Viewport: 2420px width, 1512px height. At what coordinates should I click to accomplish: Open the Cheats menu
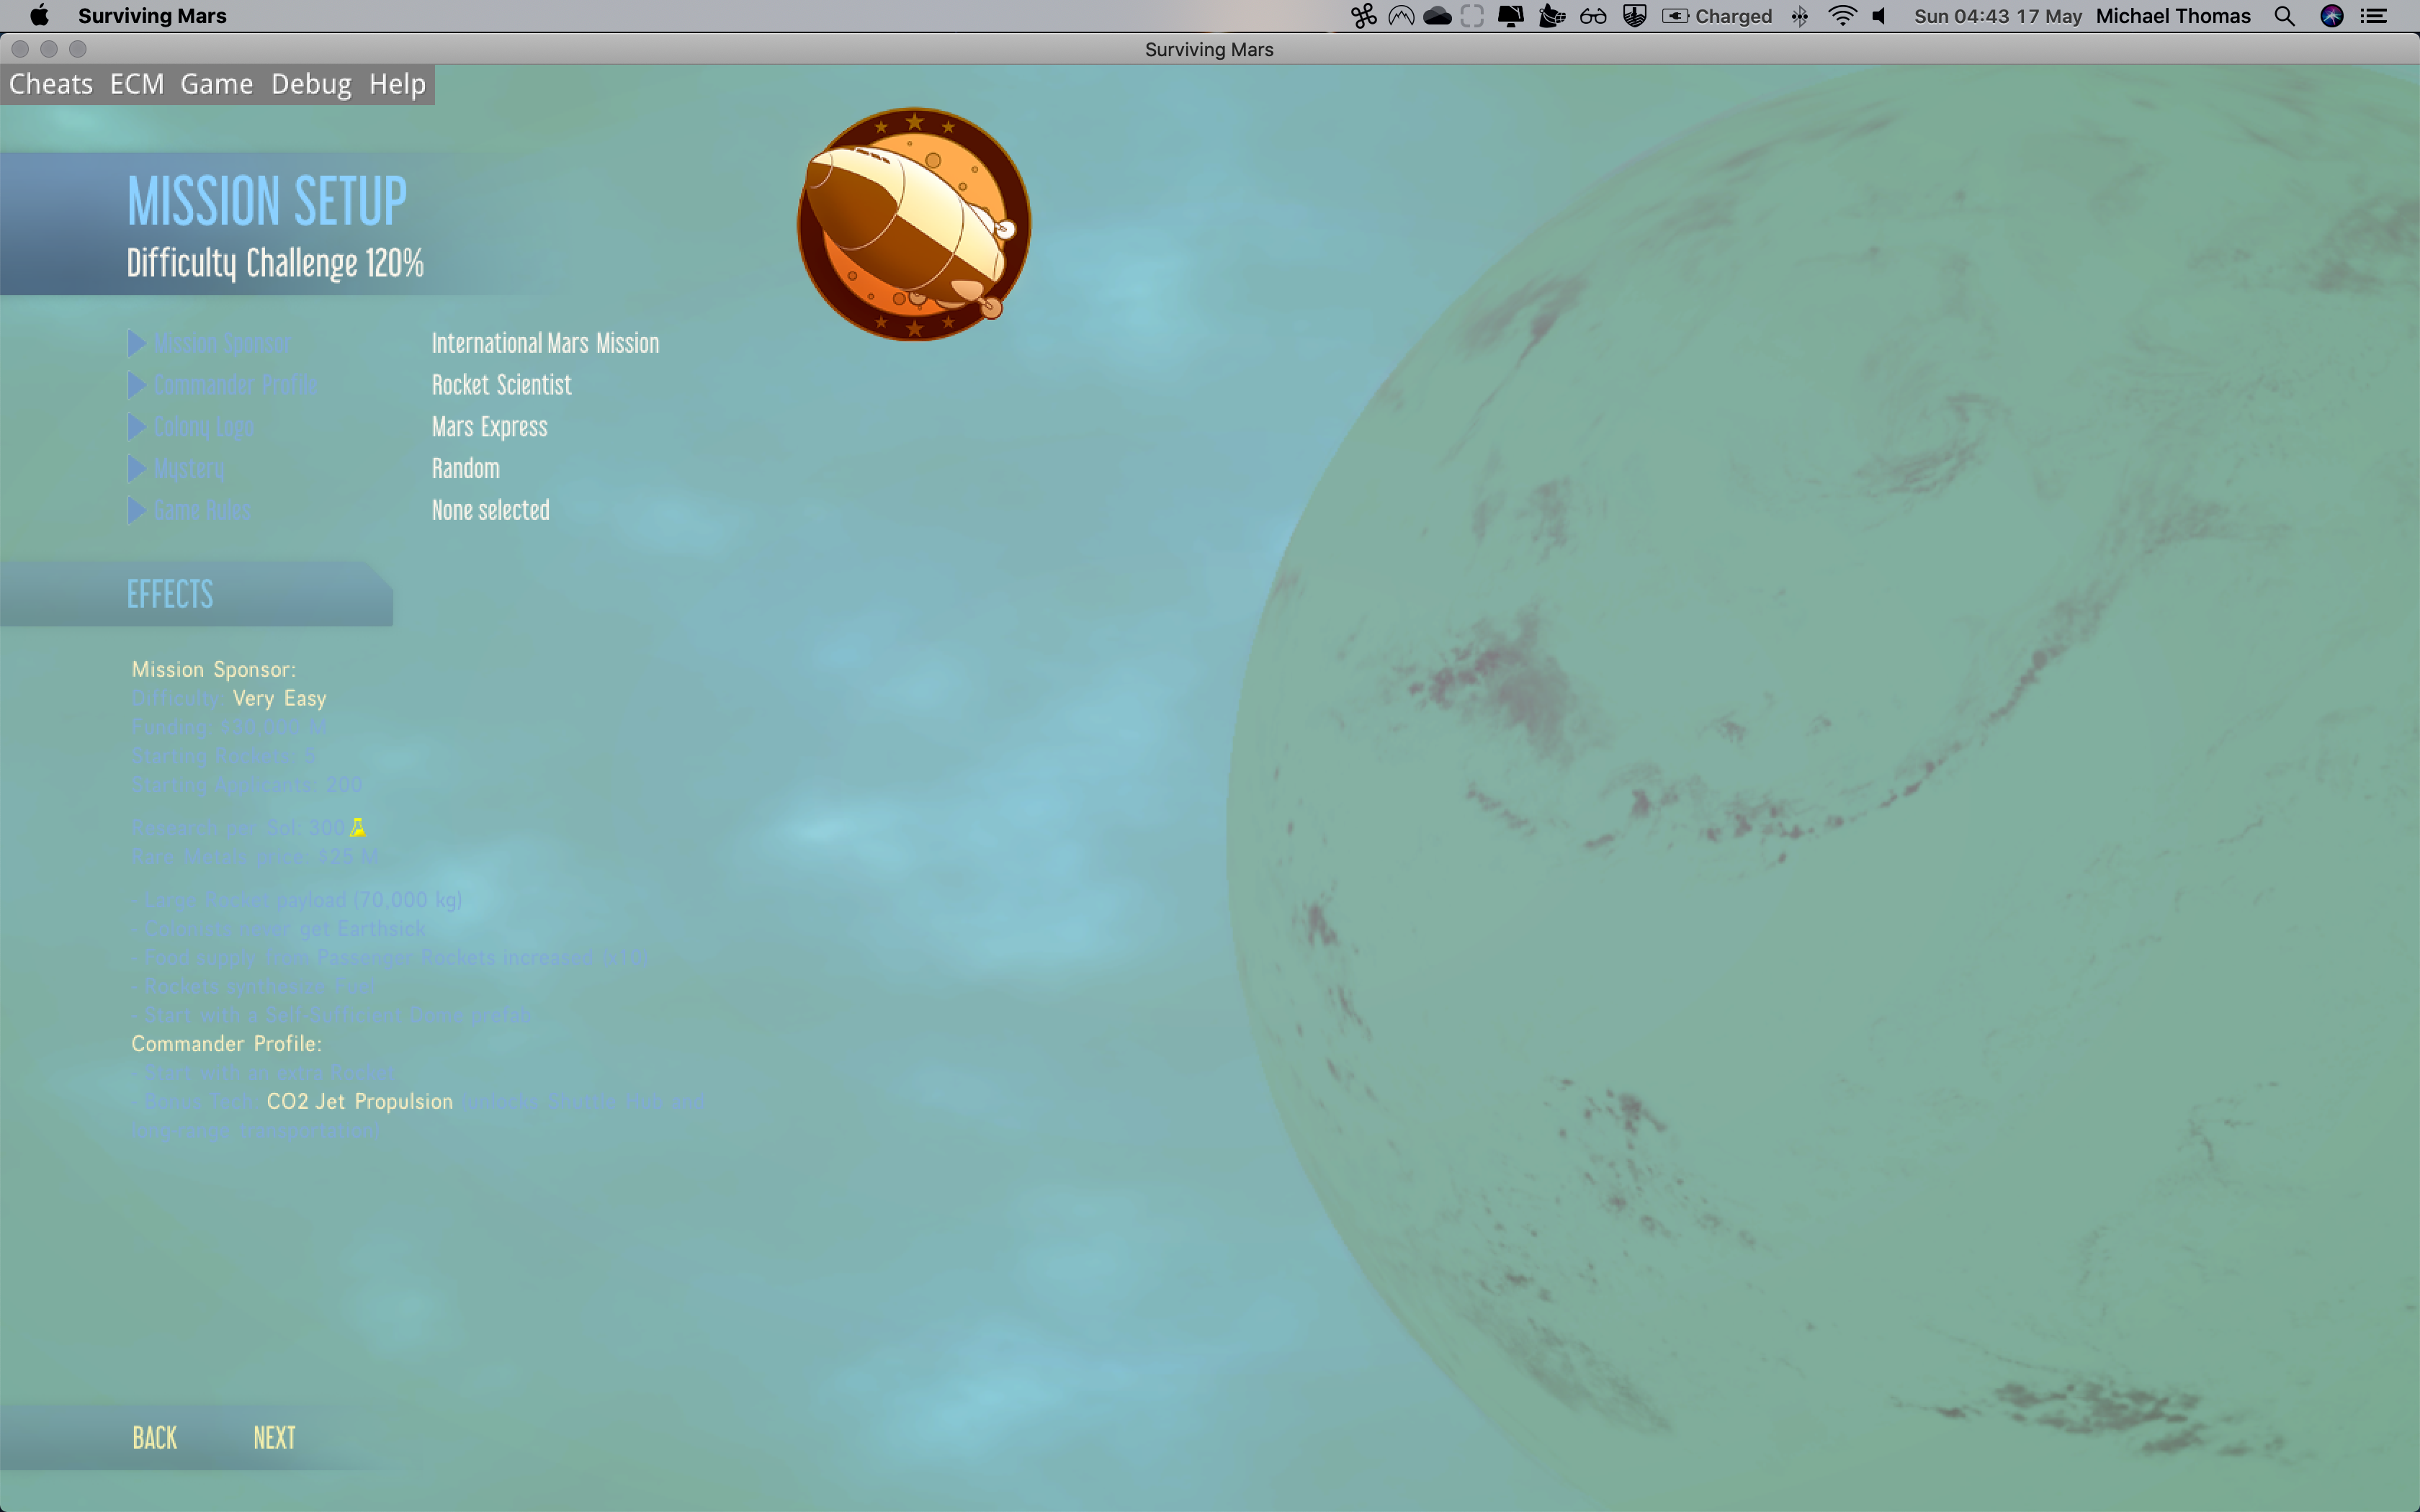click(51, 84)
